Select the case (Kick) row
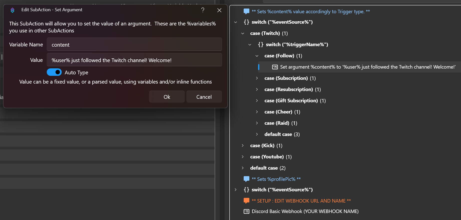Viewport: 461px width, 220px height. pyautogui.click(x=266, y=145)
